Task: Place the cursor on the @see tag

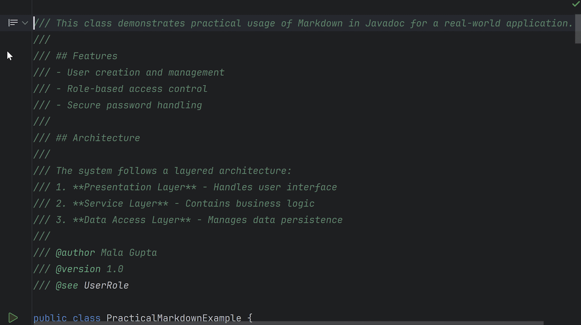Action: [67, 285]
